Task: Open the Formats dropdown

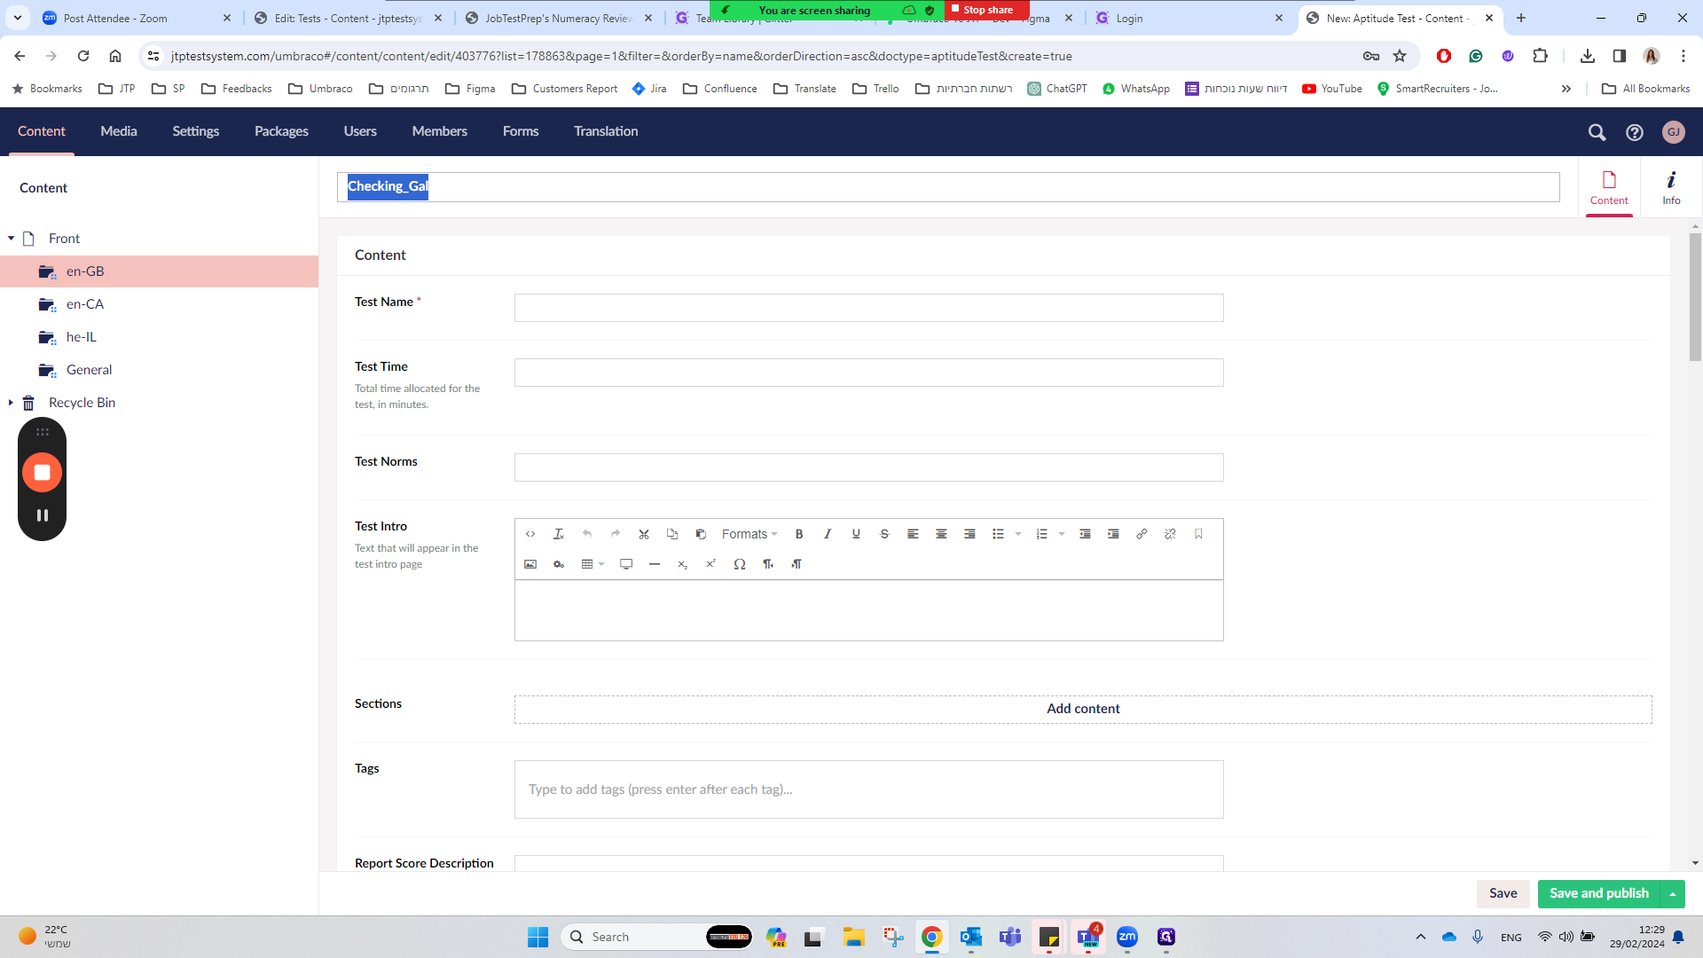Action: tap(749, 534)
